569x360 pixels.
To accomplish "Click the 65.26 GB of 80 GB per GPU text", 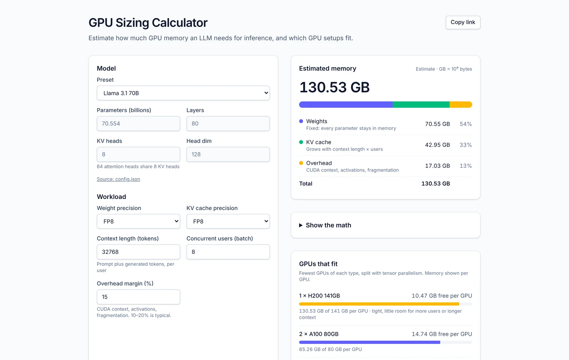I will click(x=330, y=349).
